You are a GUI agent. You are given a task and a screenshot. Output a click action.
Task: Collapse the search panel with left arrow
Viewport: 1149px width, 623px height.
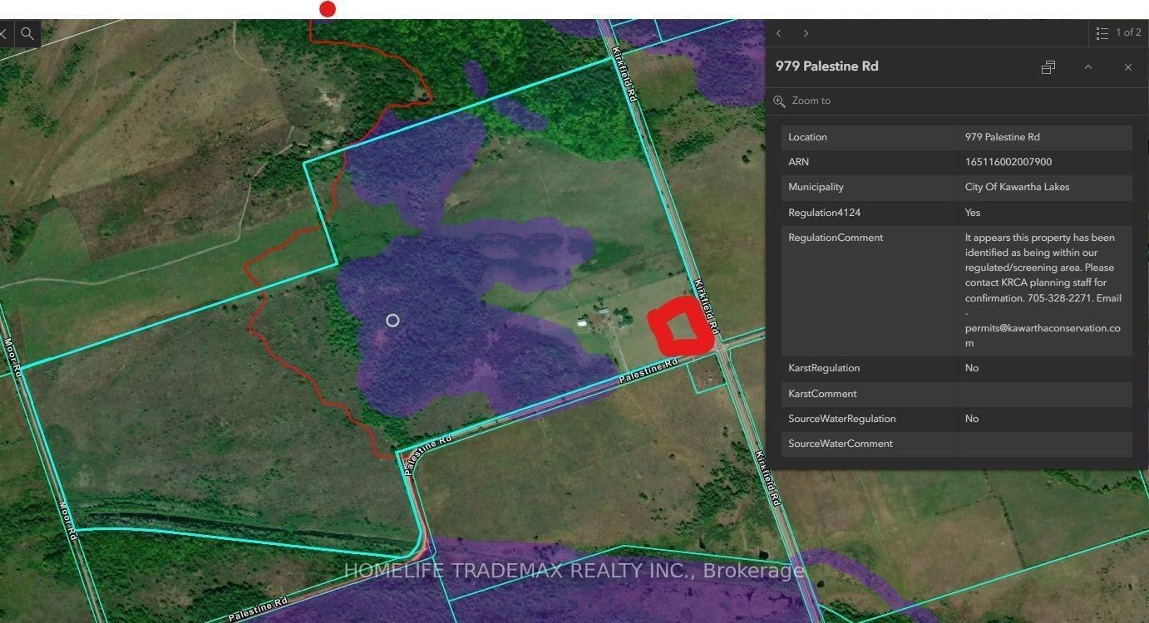[4, 33]
